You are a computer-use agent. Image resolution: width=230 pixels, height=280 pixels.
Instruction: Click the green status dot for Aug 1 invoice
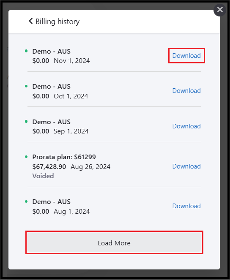(26, 201)
